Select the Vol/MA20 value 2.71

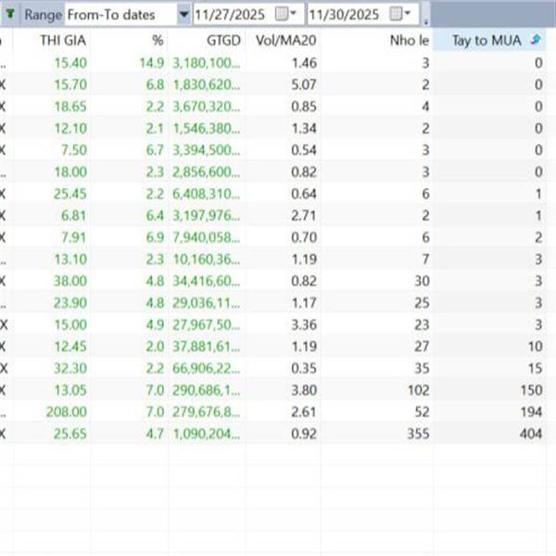click(x=304, y=216)
